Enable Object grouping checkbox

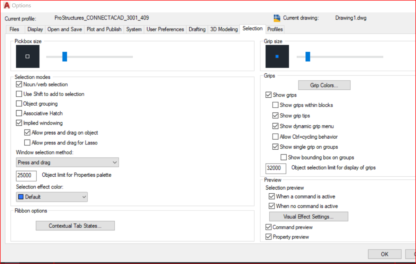(19, 104)
